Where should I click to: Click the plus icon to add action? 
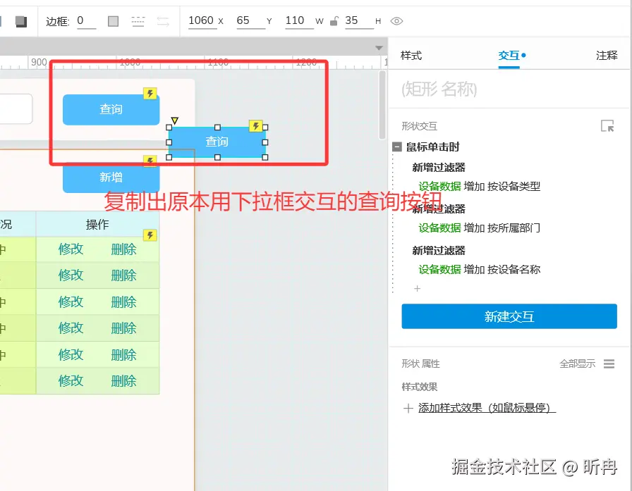[417, 289]
